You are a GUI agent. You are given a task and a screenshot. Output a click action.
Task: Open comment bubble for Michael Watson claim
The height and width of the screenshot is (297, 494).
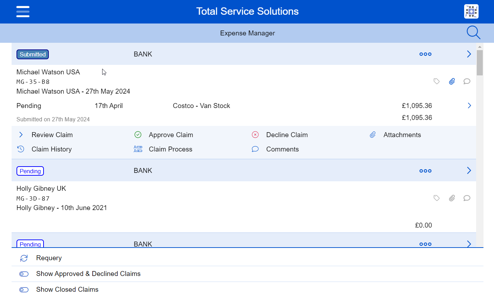click(467, 81)
